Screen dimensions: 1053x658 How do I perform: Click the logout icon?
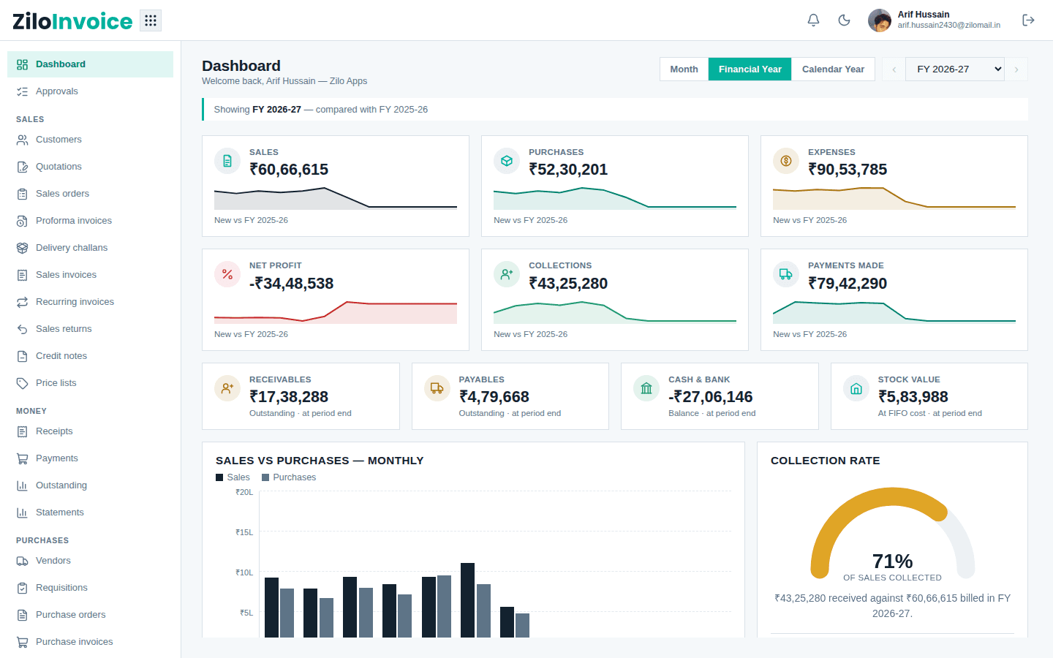point(1028,20)
